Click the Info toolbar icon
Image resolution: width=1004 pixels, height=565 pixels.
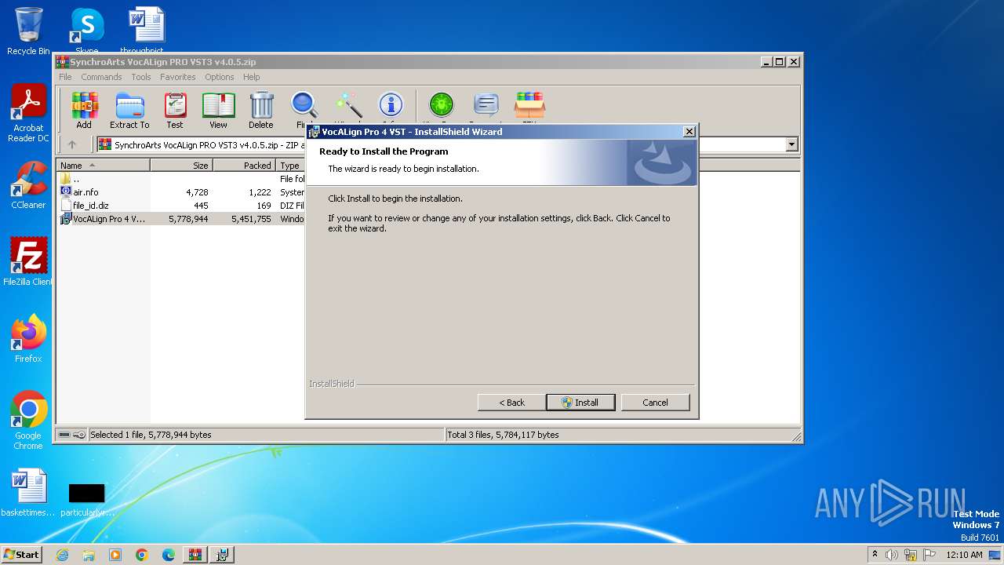point(391,106)
